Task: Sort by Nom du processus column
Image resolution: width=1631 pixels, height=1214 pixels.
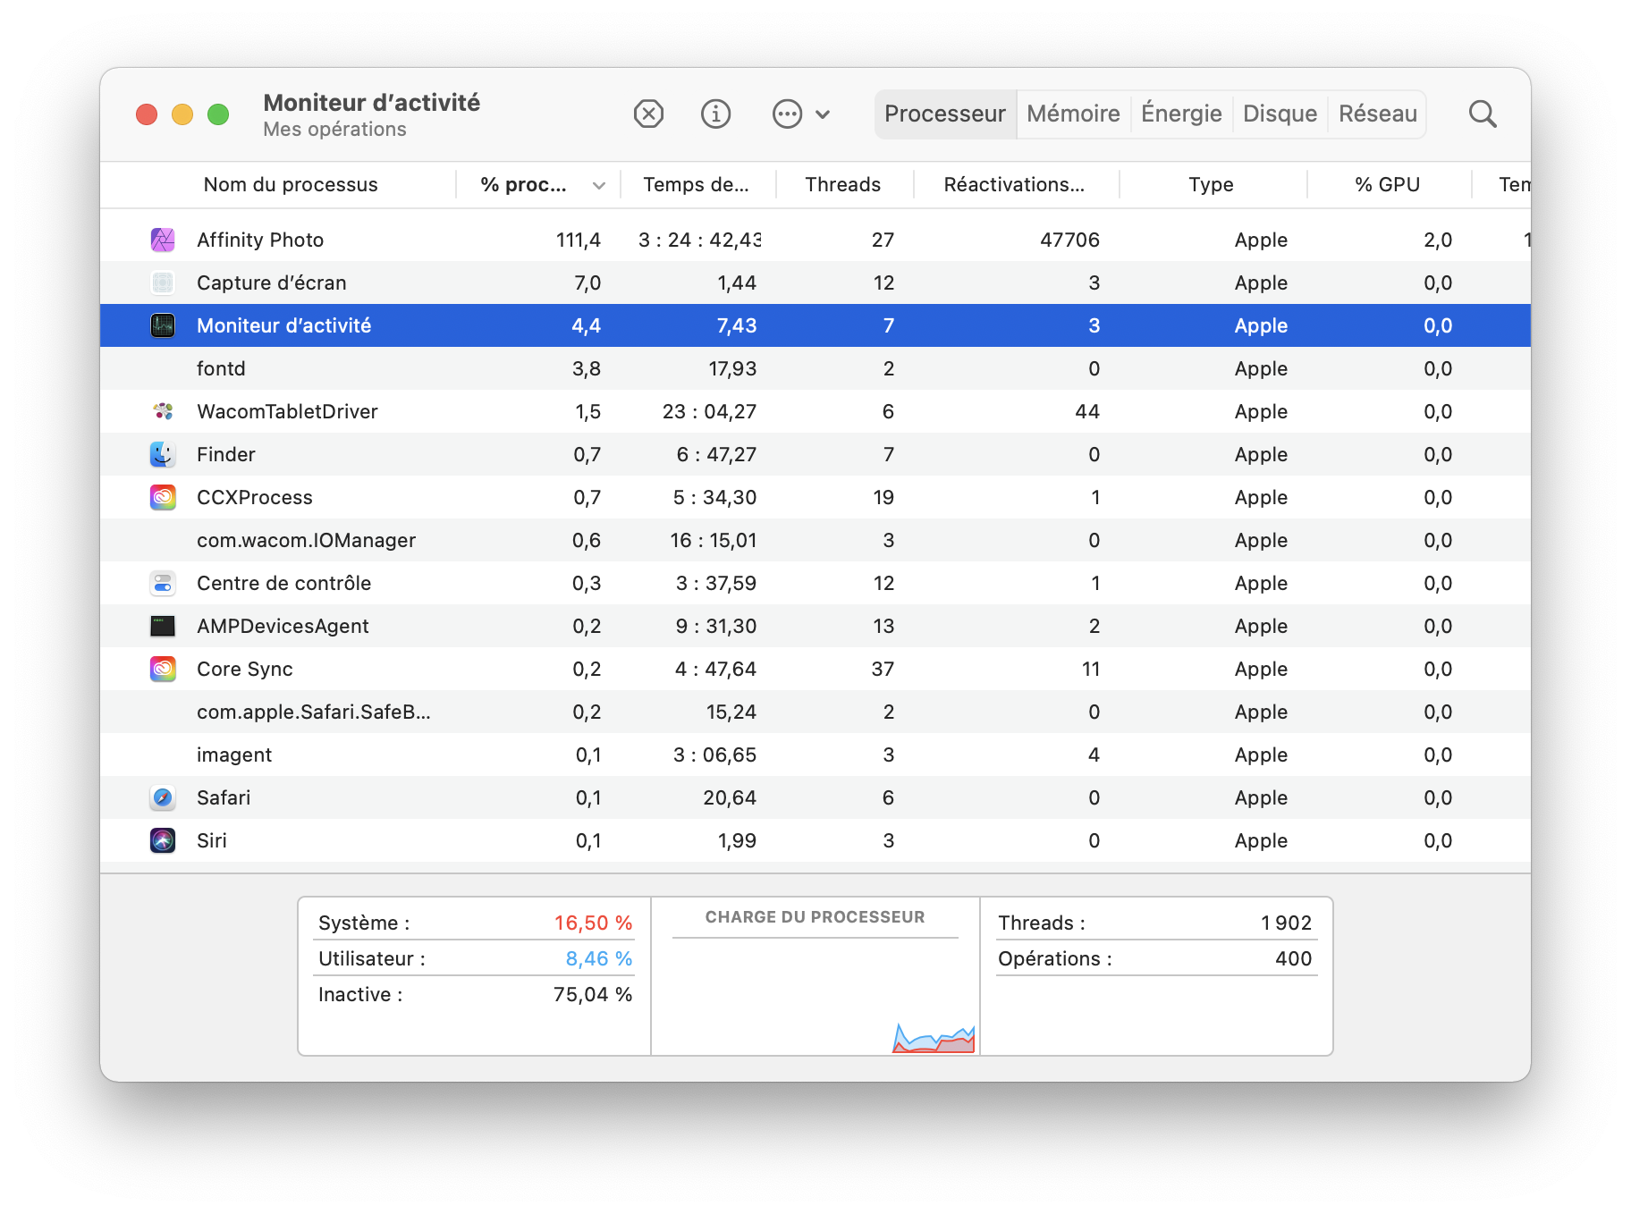Action: [291, 184]
